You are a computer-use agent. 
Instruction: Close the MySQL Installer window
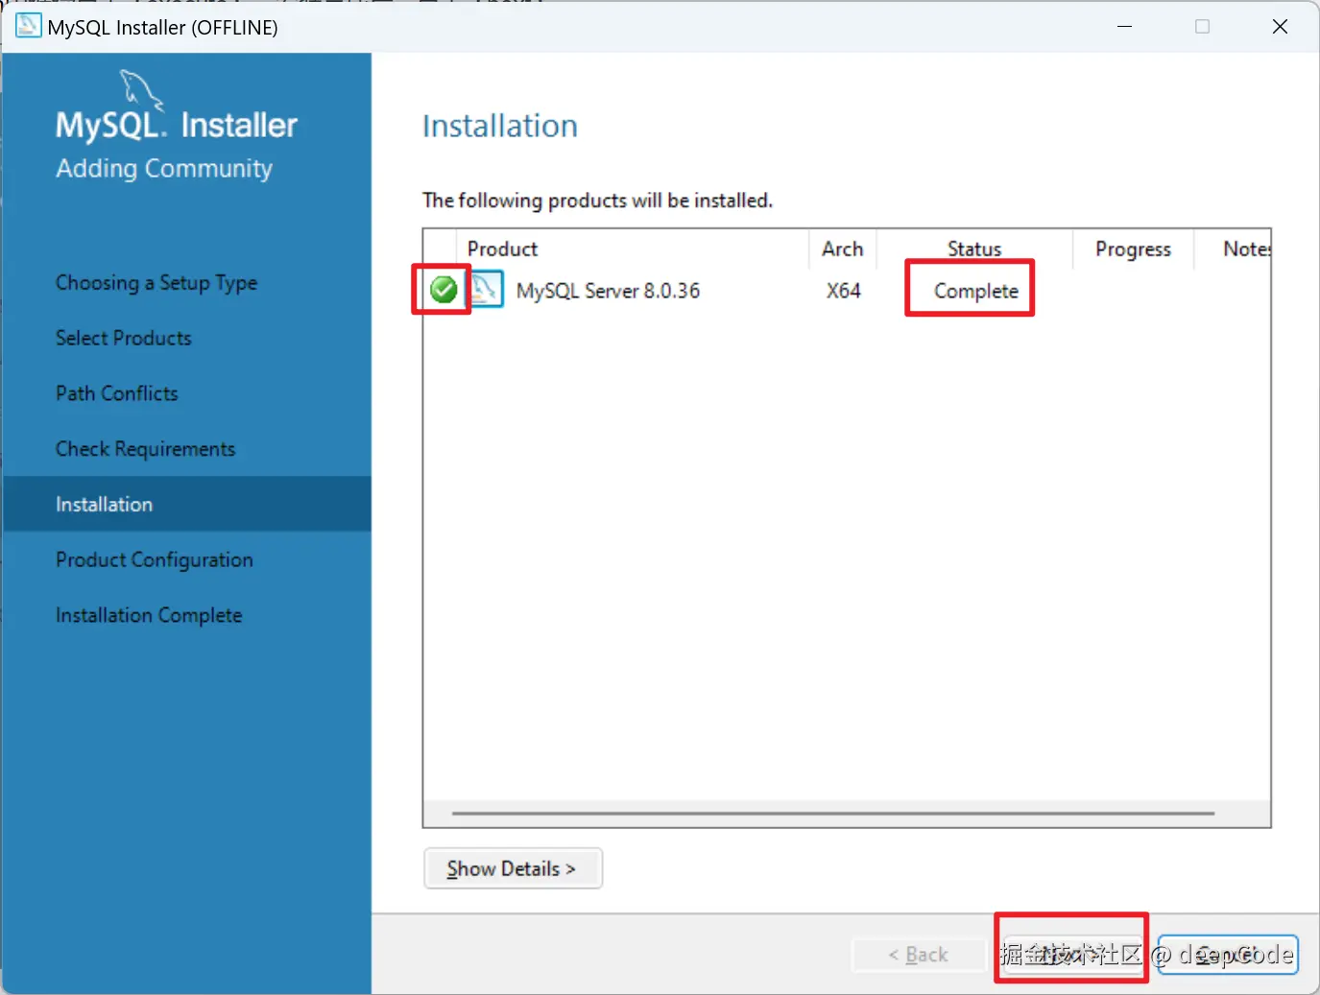(1280, 27)
